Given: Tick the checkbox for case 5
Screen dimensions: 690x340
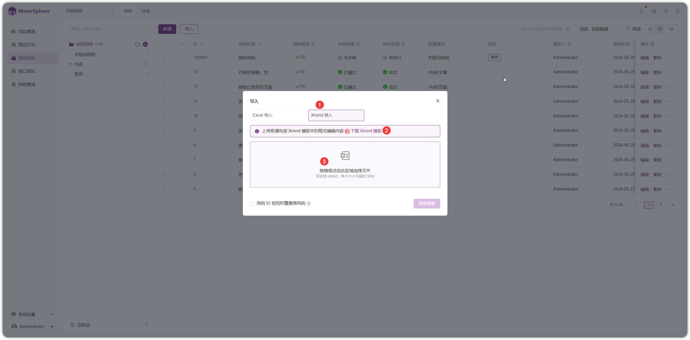Looking at the screenshot, I should pos(177,189).
